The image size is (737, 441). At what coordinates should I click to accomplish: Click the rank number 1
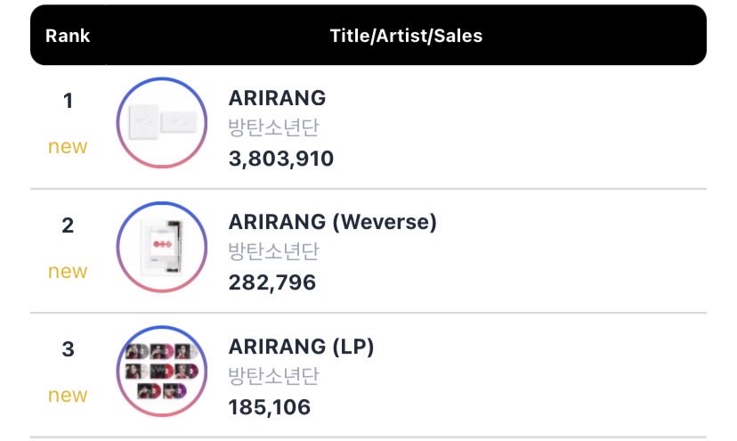pyautogui.click(x=68, y=102)
